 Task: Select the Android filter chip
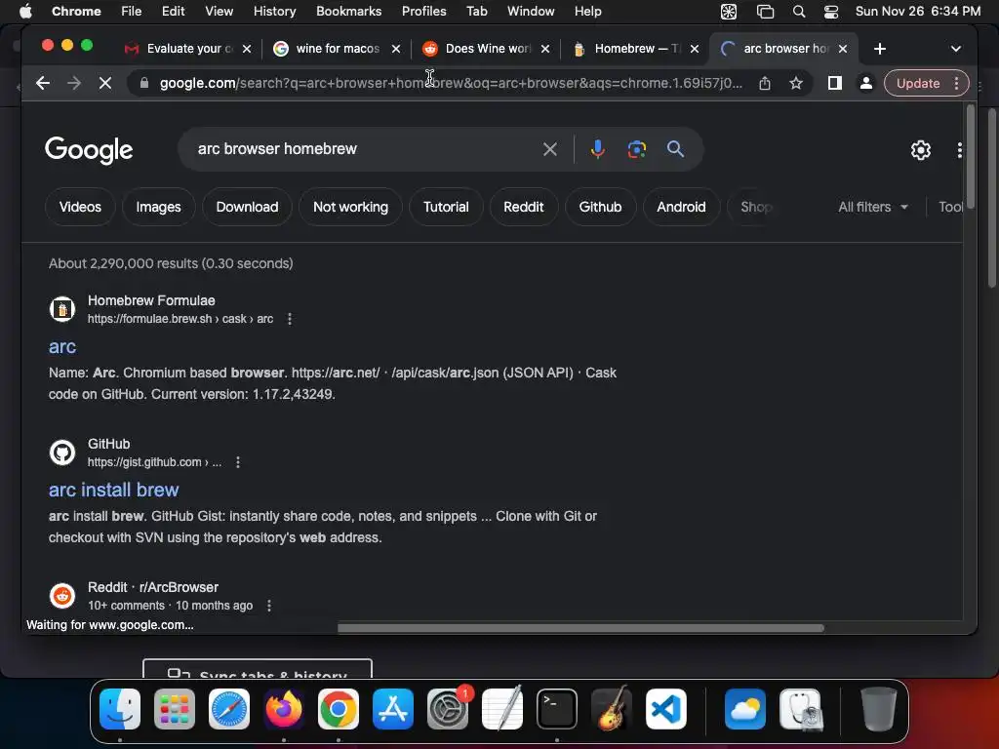coord(681,207)
